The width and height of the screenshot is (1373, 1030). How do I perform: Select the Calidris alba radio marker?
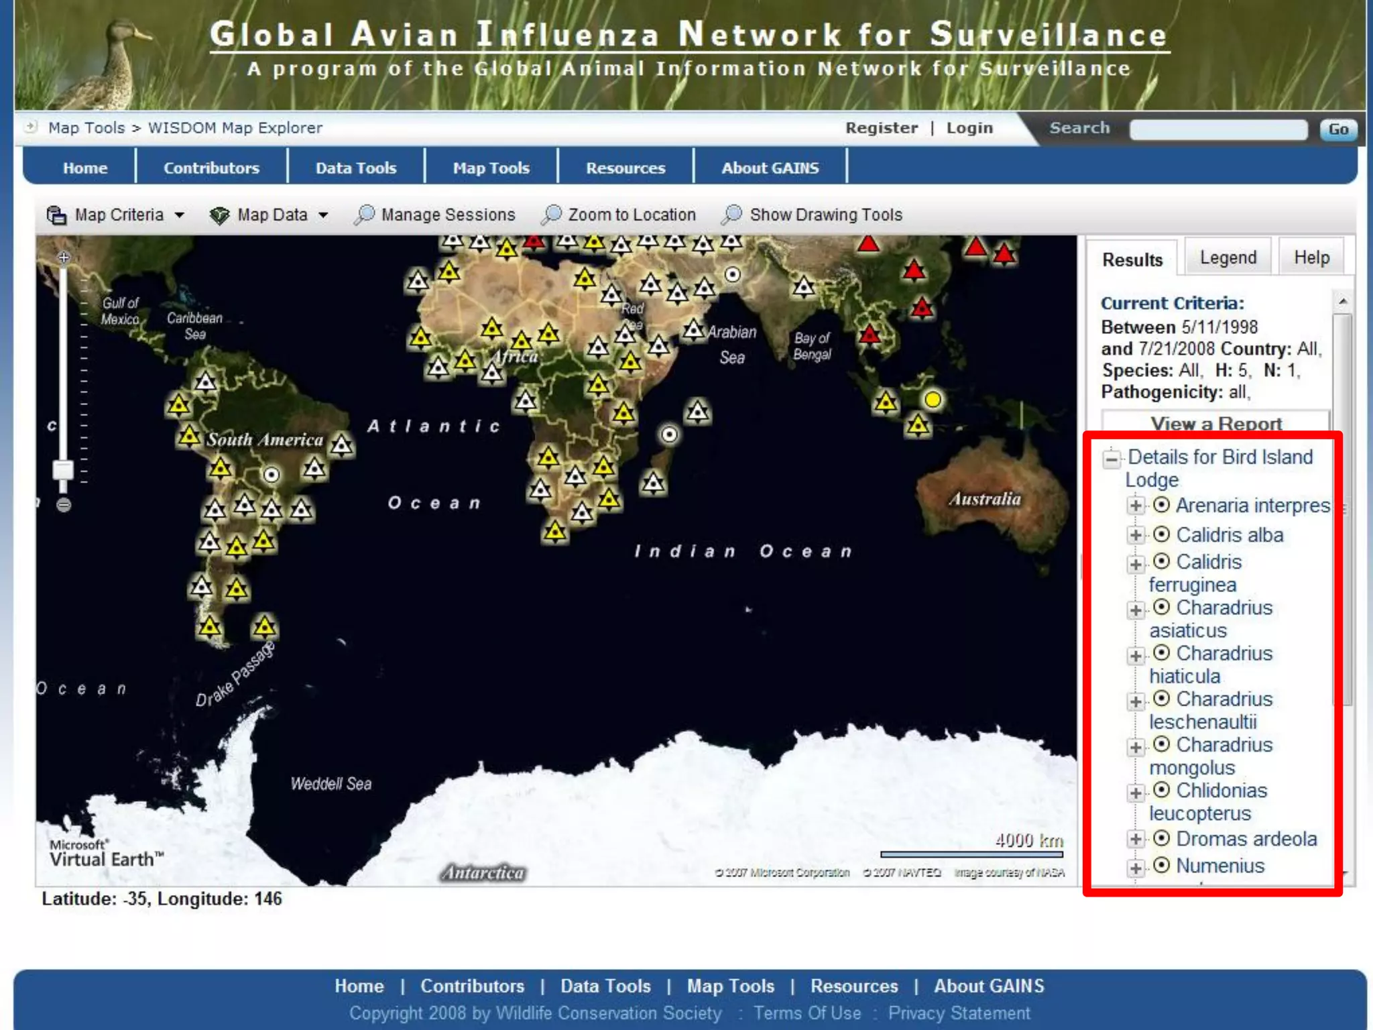(1162, 534)
